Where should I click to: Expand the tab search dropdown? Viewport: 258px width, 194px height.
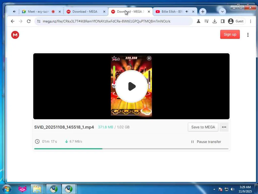coord(222,12)
